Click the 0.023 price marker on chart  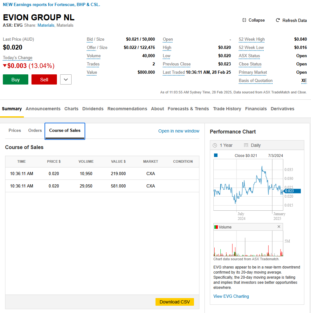pos(292,191)
